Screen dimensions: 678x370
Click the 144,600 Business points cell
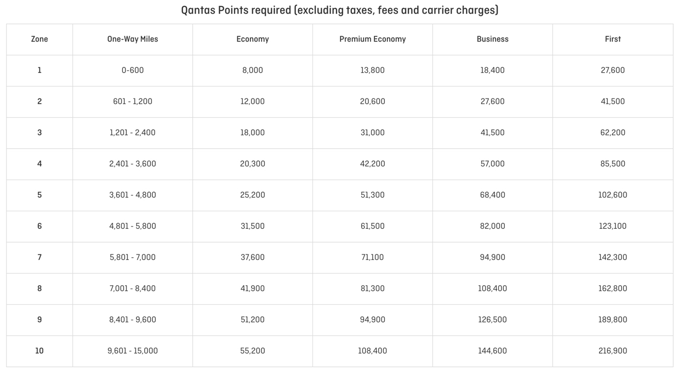click(493, 351)
